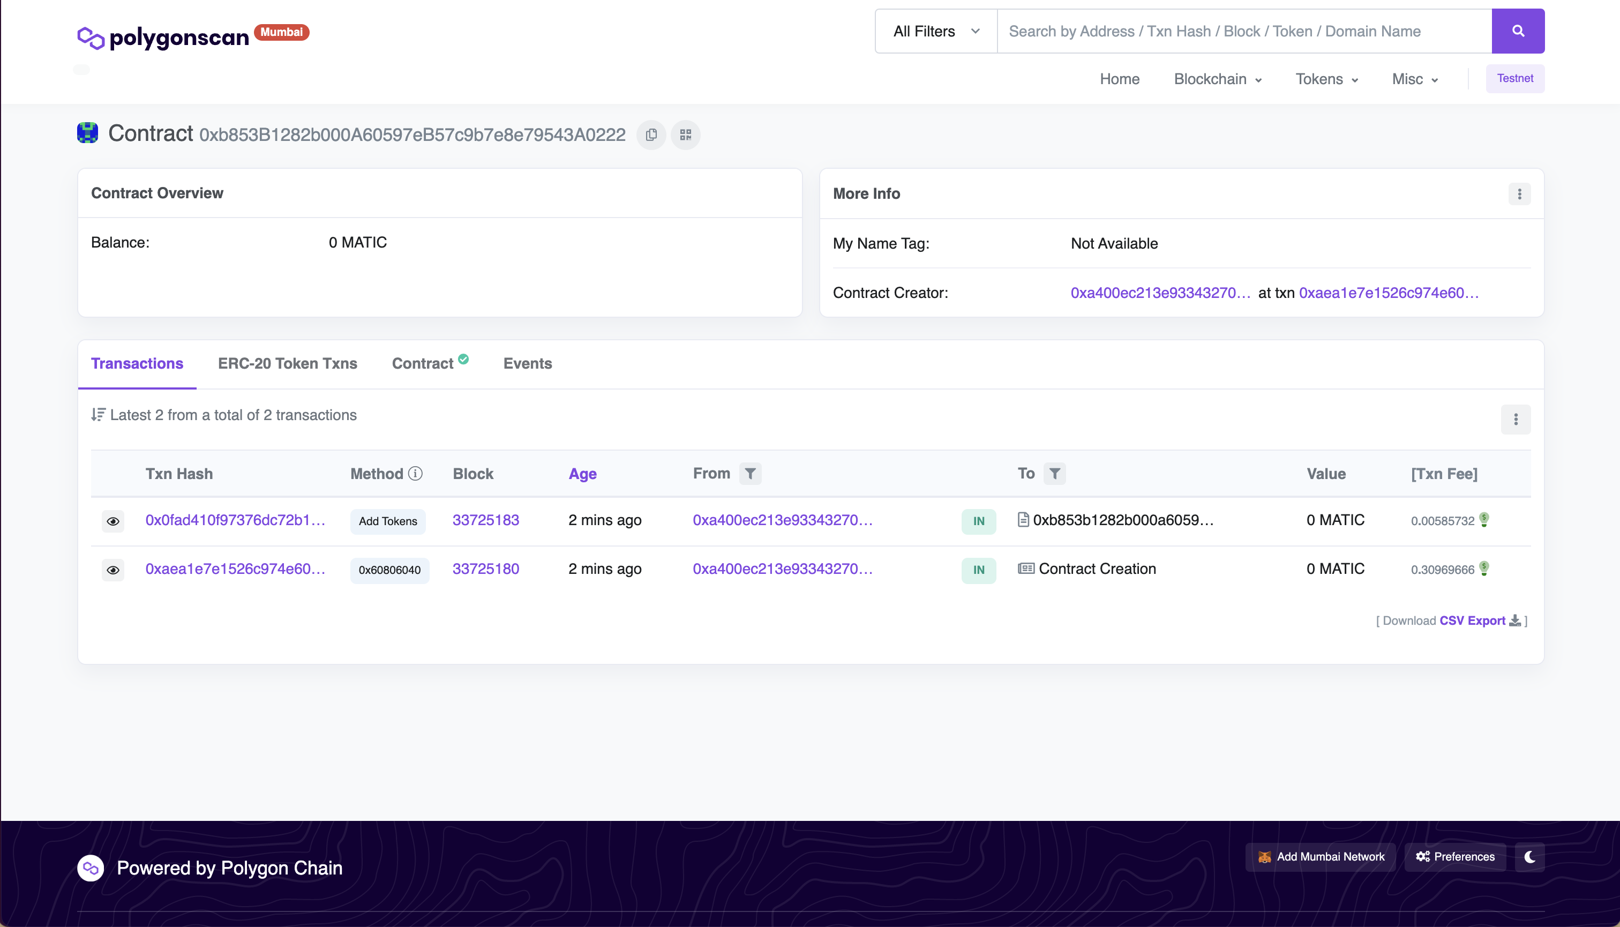Open block 33725183
Screen dimensions: 1620x927
pyautogui.click(x=485, y=520)
